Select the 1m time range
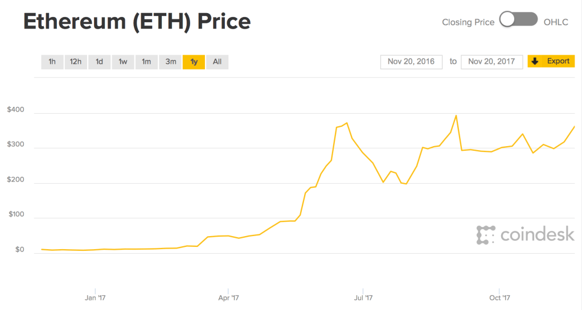This screenshot has width=582, height=310. 146,61
